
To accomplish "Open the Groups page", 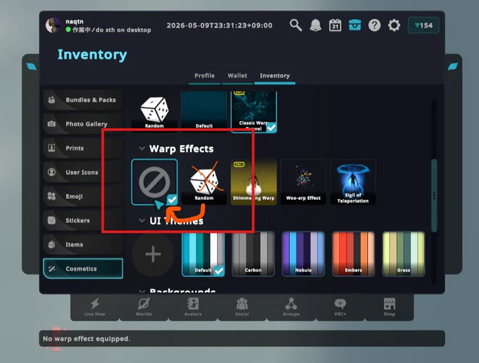I will pos(291,307).
